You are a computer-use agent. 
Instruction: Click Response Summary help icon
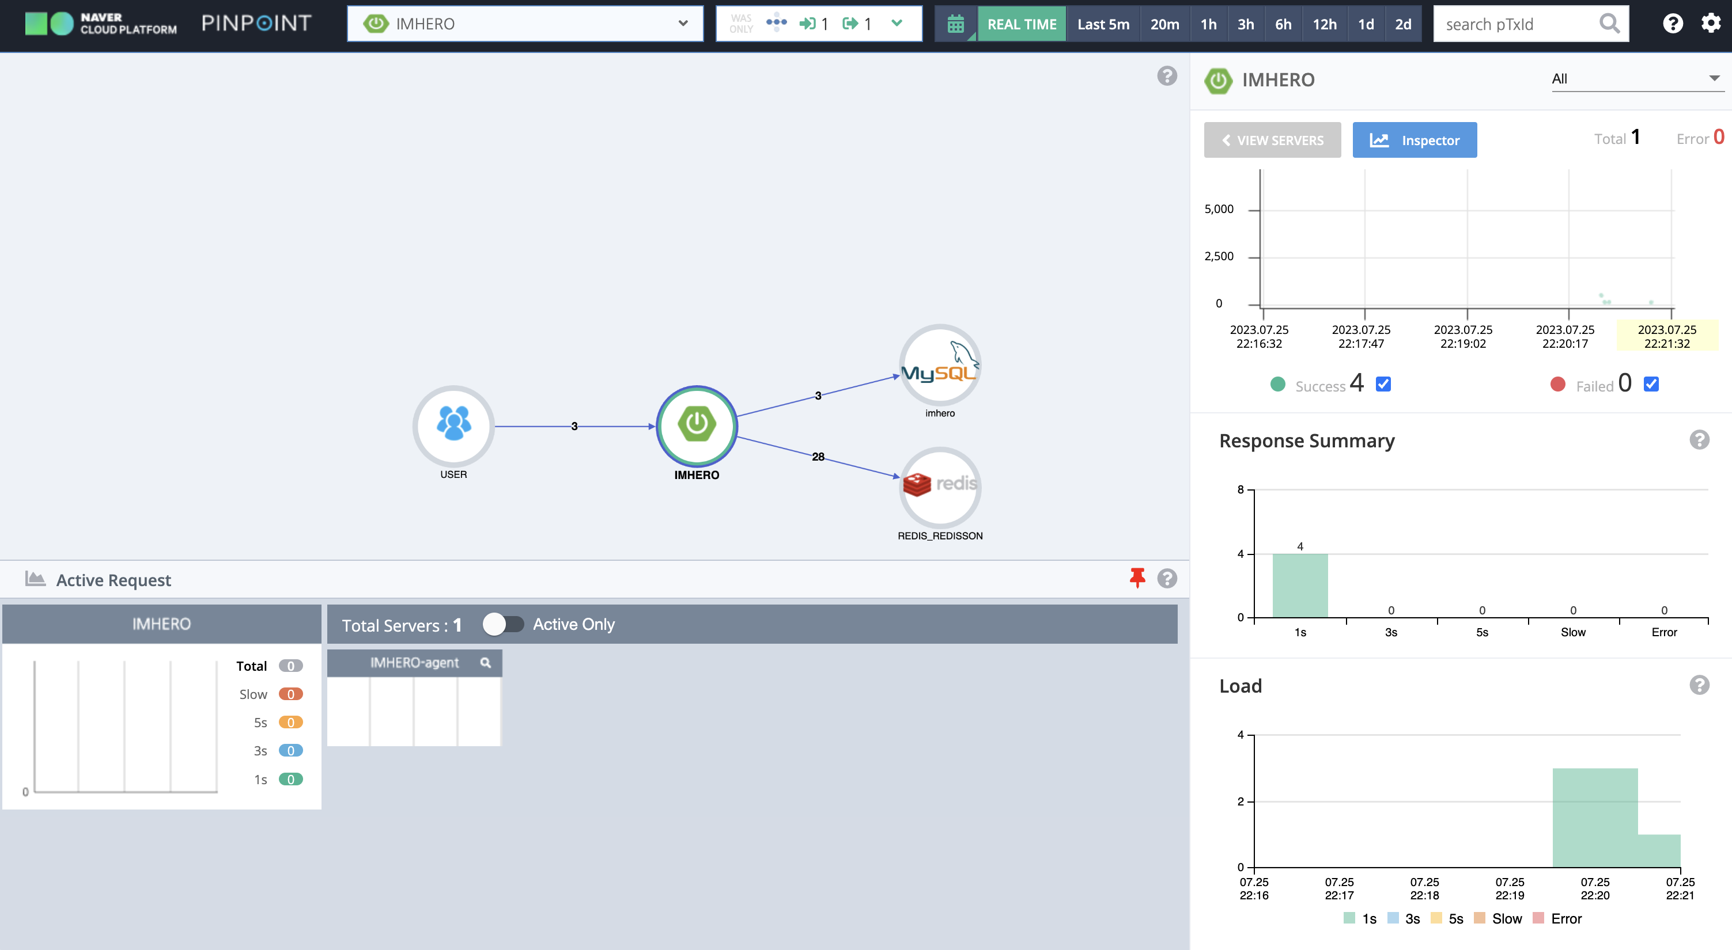pyautogui.click(x=1699, y=440)
